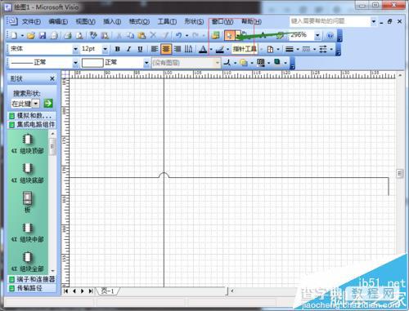
Task: Save the drawing with the floppy disk icon
Action: coord(43,35)
